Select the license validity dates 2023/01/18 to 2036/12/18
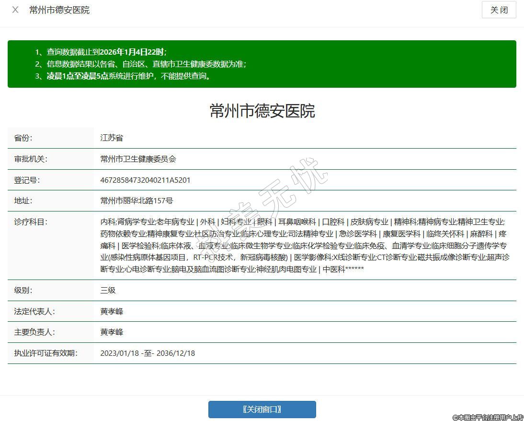This screenshot has height=421, width=524. (148, 353)
